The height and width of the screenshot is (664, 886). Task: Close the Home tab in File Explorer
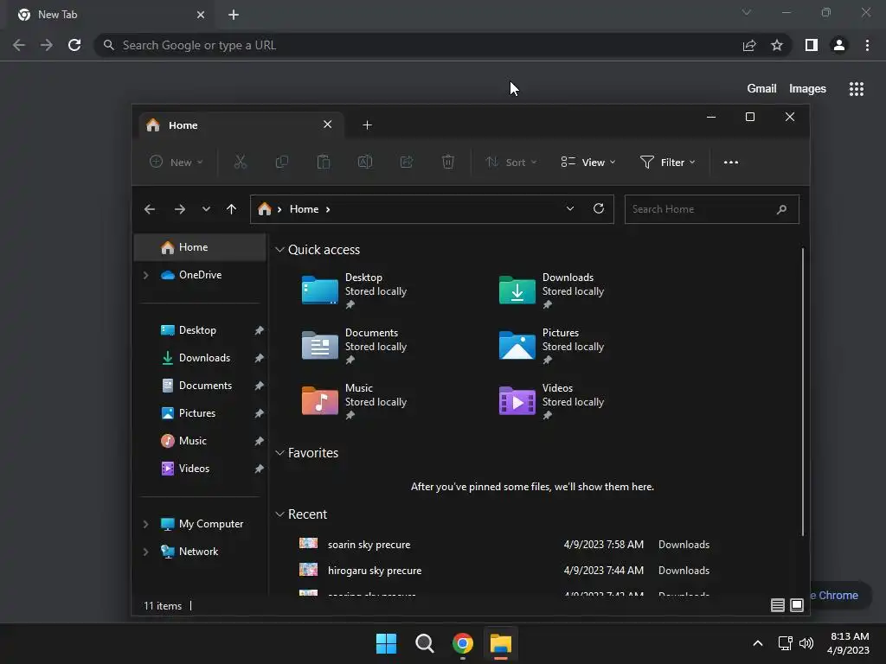(327, 124)
